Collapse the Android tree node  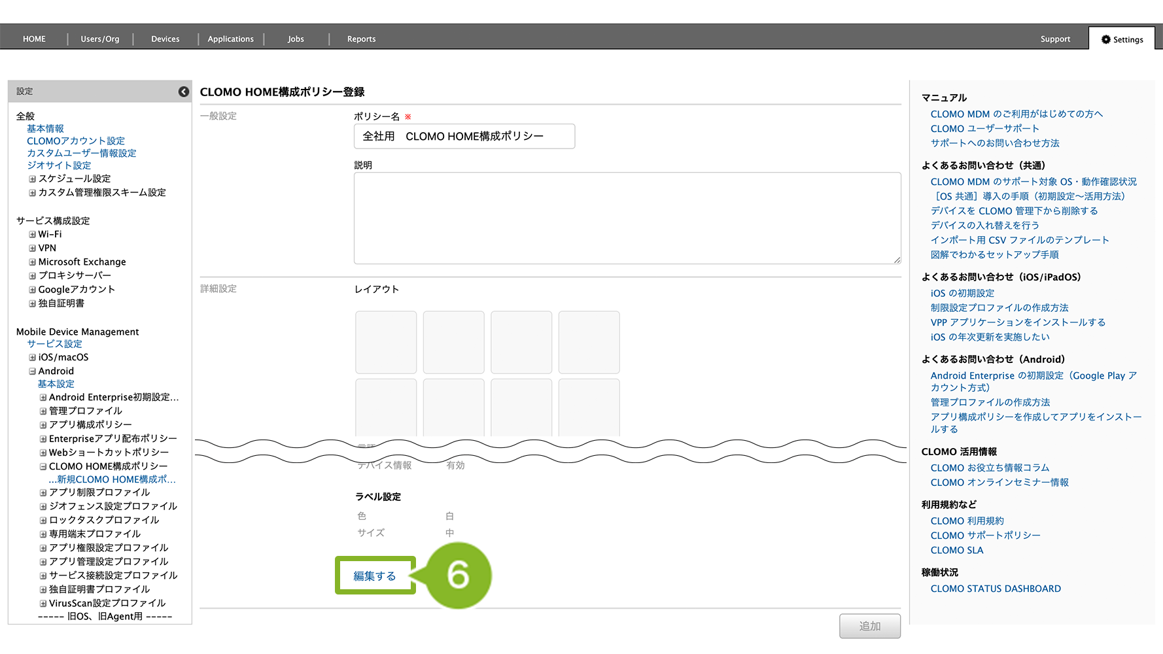click(x=32, y=371)
